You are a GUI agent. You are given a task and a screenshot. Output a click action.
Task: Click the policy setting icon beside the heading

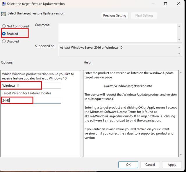(x=3, y=14)
